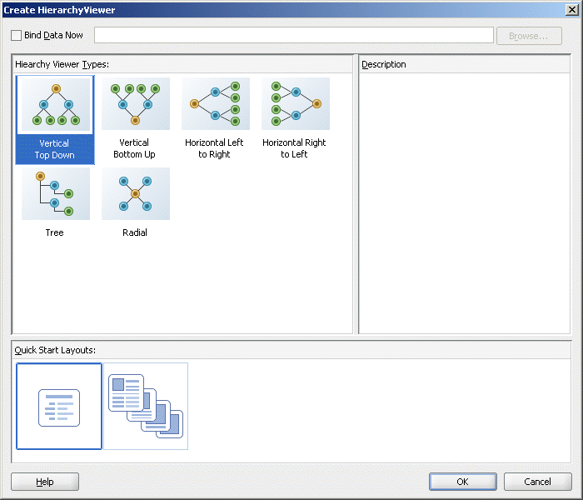The height and width of the screenshot is (500, 583).
Task: Click the "Radial" text label
Action: 135,232
